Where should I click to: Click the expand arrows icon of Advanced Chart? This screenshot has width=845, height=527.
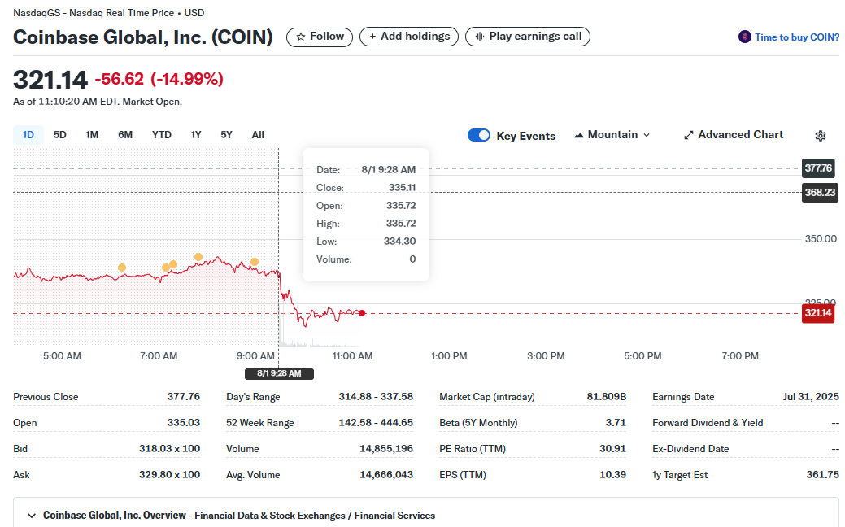688,135
